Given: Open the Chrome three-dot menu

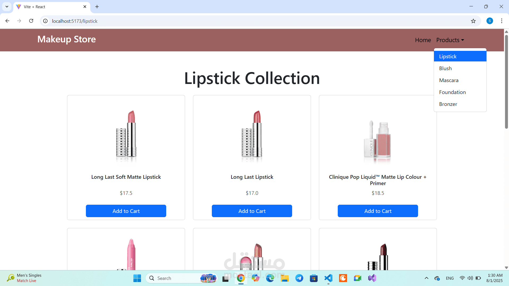Looking at the screenshot, I should point(502,21).
